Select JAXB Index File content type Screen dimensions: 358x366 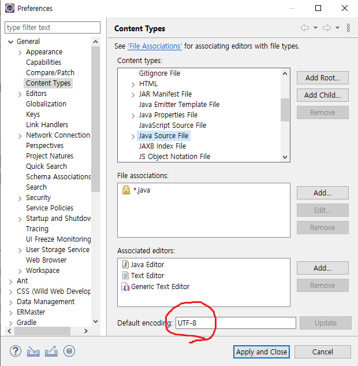pos(162,146)
